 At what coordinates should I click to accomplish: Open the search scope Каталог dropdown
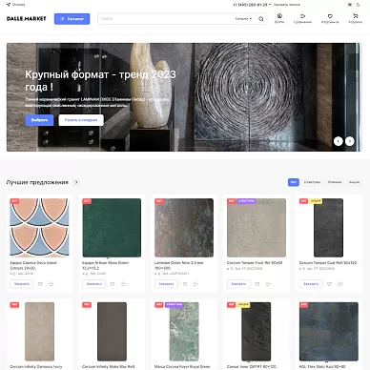coord(243,19)
